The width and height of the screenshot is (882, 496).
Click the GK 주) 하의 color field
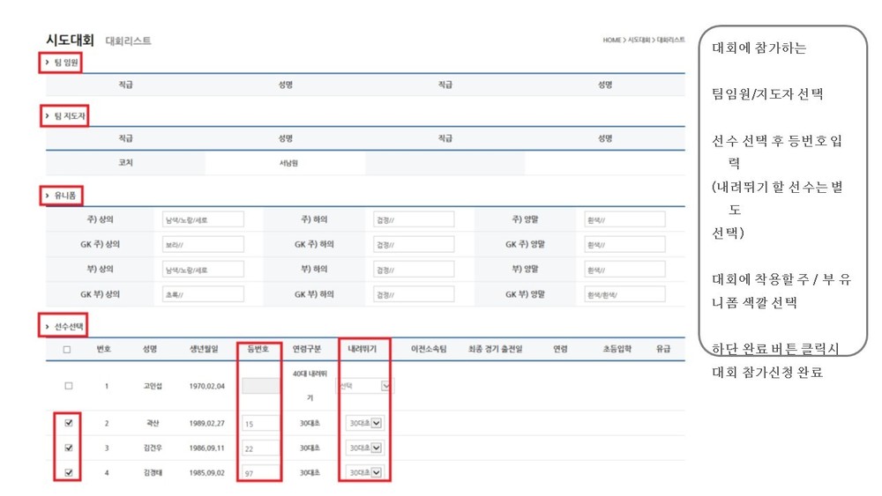tap(414, 244)
